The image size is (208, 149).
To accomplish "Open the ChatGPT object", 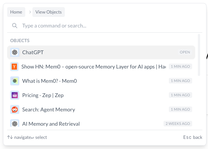I will click(101, 52).
